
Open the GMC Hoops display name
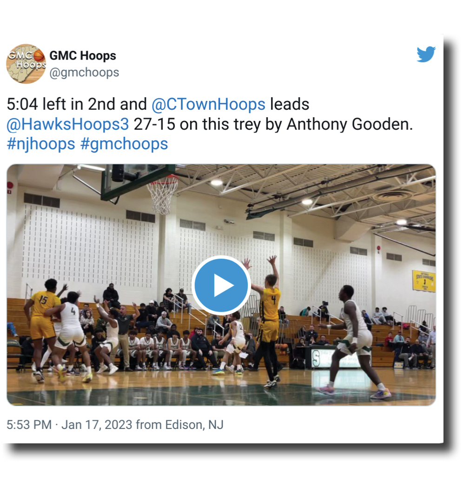click(83, 55)
